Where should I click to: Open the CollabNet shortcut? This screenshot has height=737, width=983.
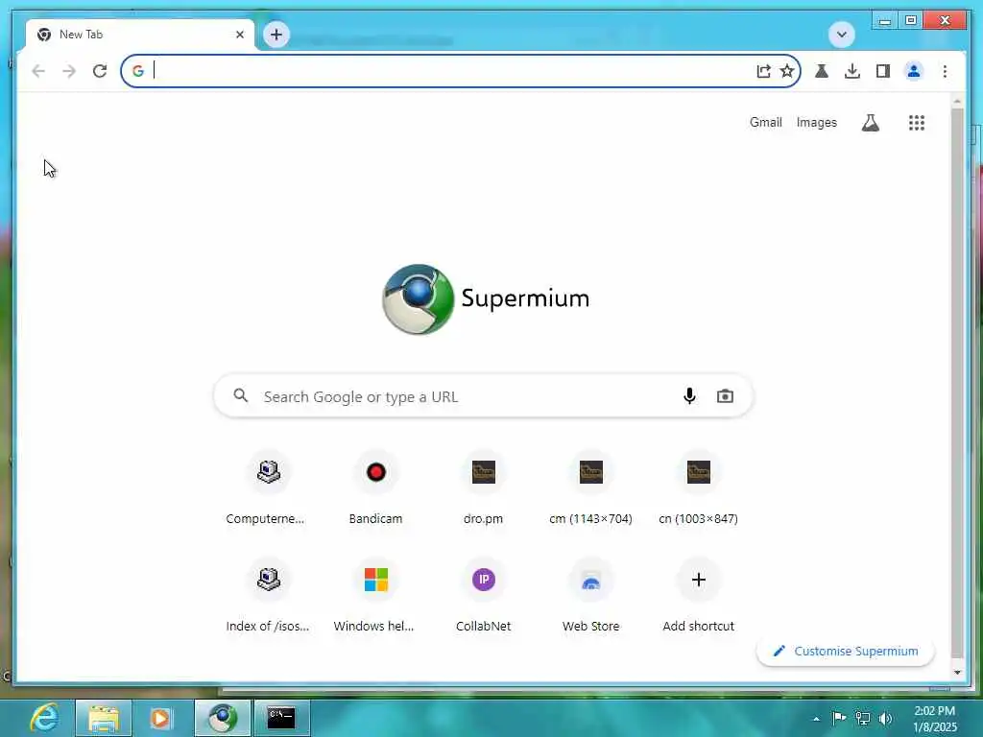(484, 596)
